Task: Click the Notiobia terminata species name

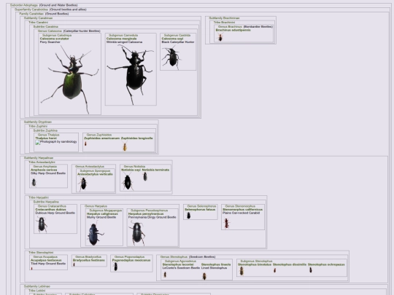Action: click(x=155, y=170)
